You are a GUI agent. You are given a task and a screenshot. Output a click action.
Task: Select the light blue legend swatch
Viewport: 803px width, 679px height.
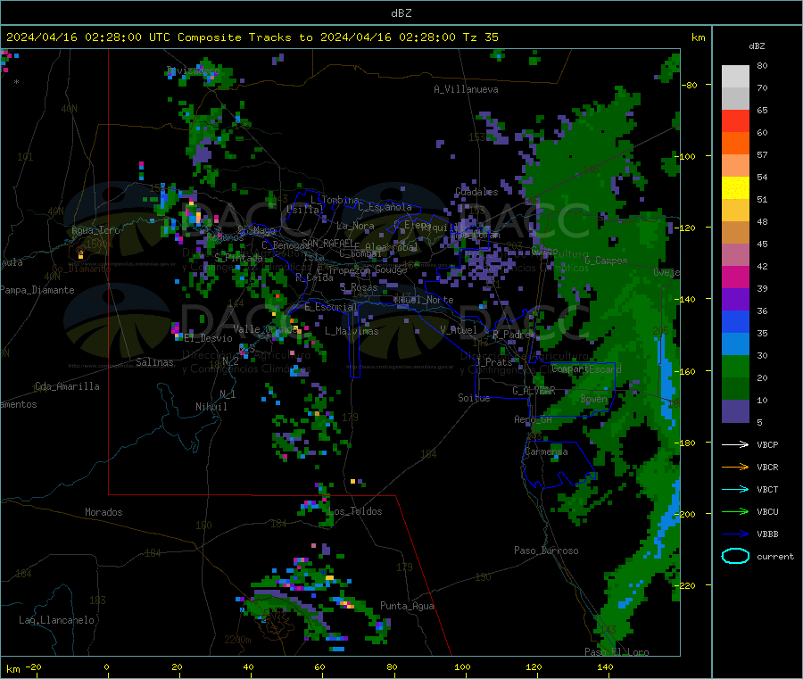[x=735, y=344]
